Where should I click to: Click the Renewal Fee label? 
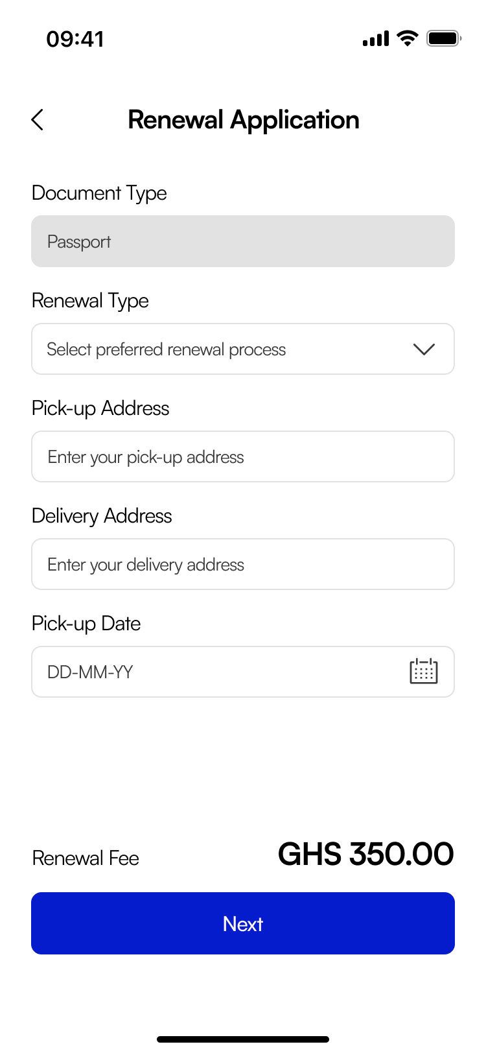click(x=86, y=858)
